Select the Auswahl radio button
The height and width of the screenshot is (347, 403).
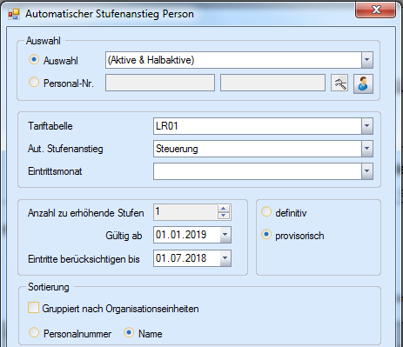pos(34,60)
